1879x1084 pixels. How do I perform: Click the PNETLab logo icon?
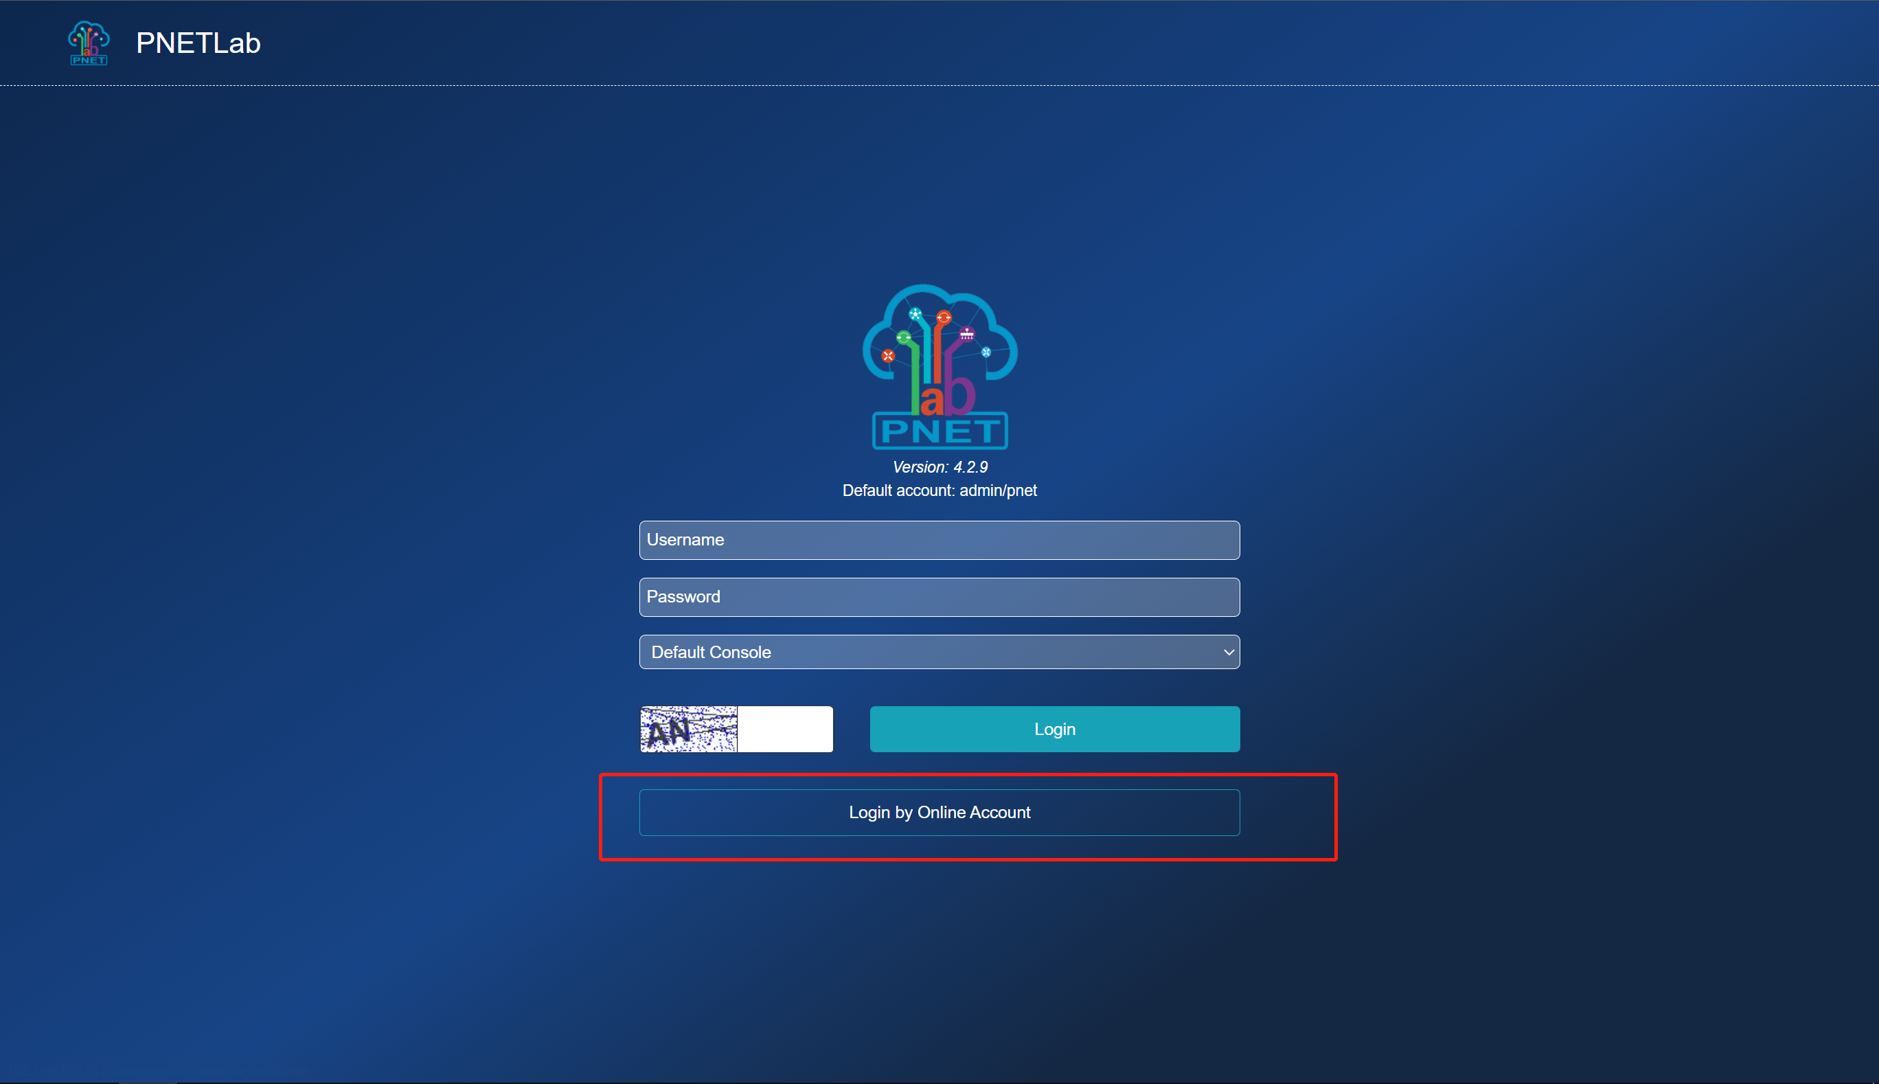[x=91, y=43]
